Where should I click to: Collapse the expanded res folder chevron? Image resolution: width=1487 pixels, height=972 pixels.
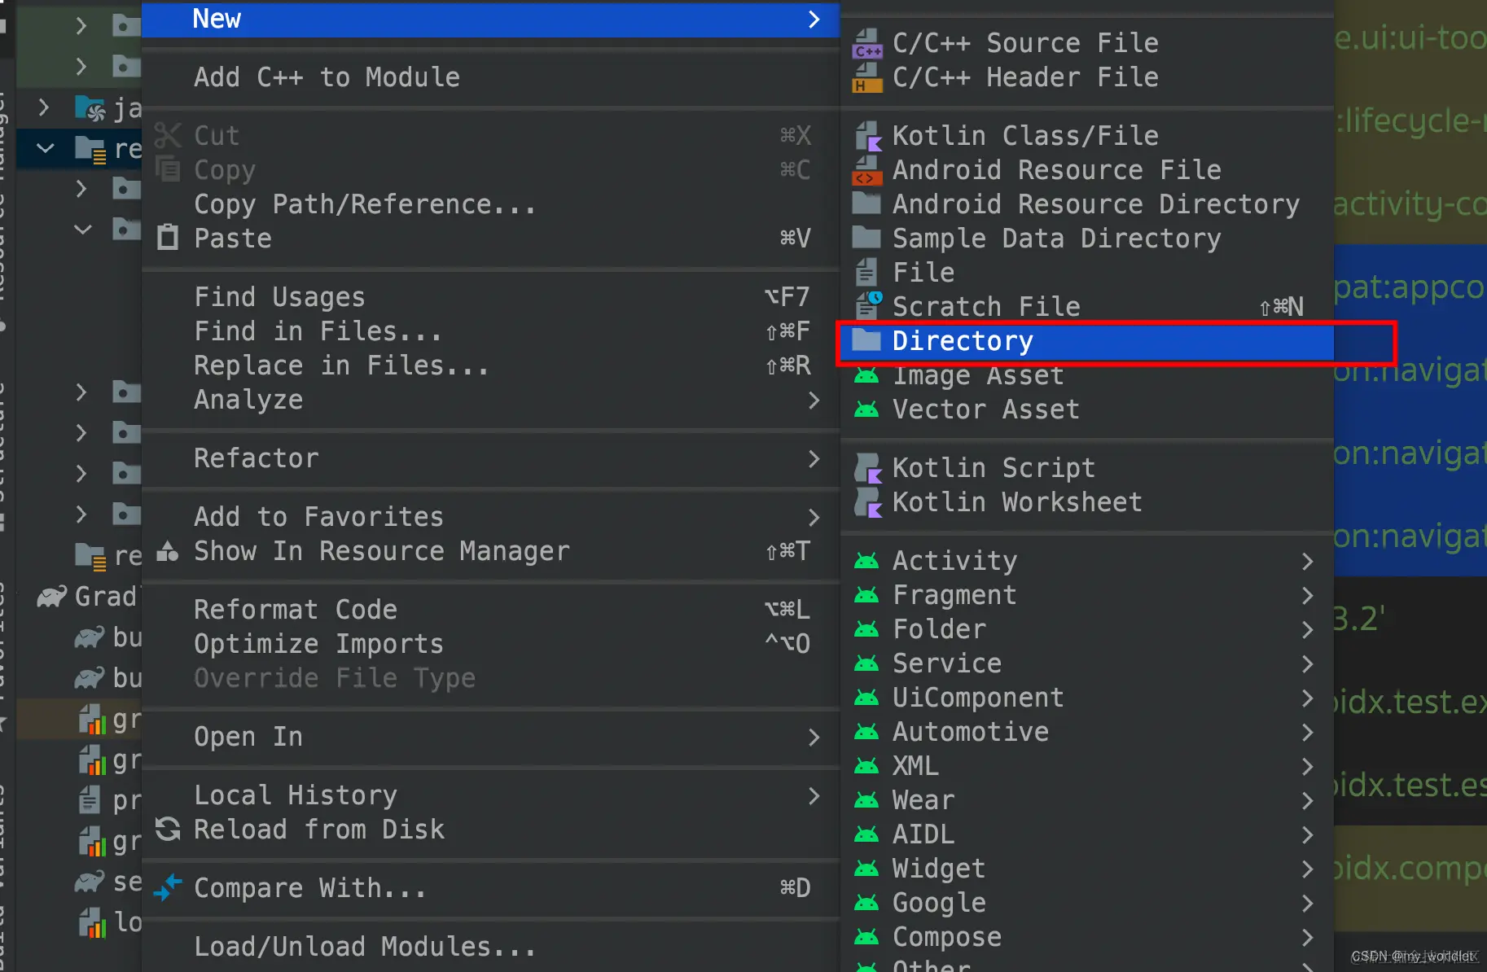(x=46, y=149)
